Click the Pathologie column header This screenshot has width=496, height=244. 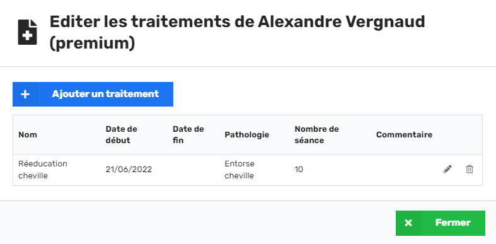[246, 135]
